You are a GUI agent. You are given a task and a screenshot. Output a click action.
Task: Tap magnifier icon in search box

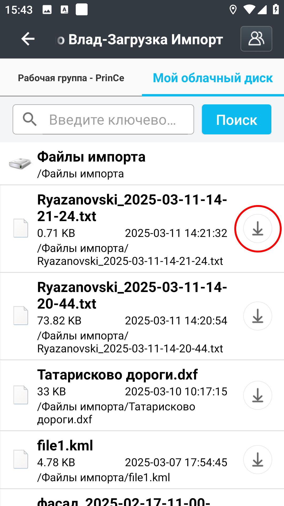[29, 119]
